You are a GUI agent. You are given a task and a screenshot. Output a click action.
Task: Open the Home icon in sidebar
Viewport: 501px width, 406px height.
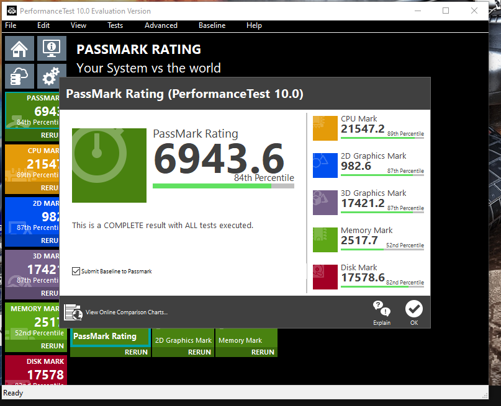(x=19, y=48)
